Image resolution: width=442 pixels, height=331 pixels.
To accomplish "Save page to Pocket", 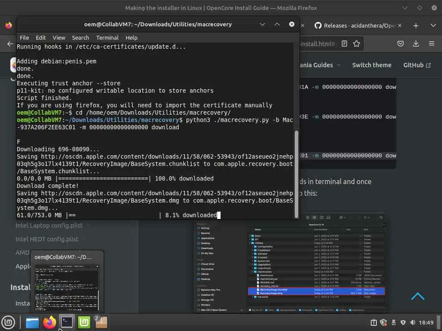I will (400, 44).
